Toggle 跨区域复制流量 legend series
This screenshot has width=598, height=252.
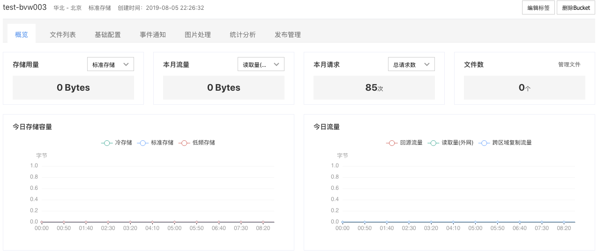point(505,143)
